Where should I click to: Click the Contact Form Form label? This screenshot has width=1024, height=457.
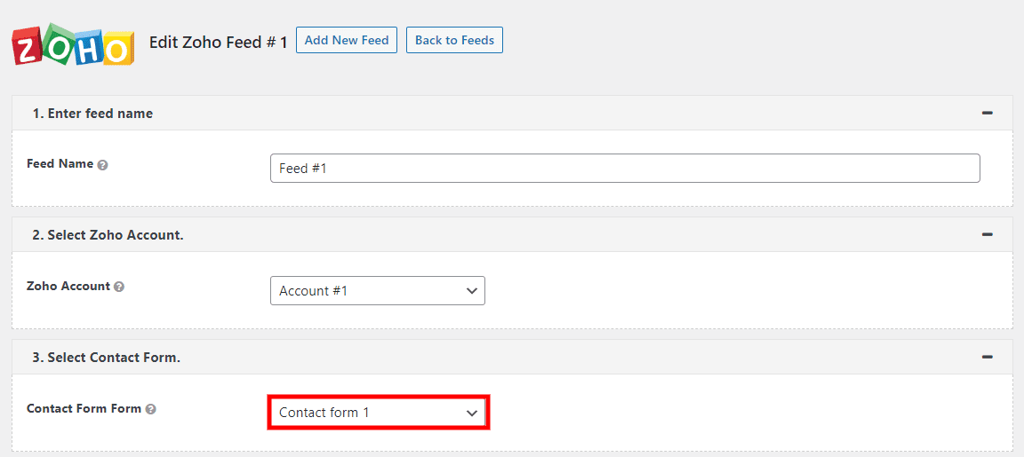pos(84,408)
